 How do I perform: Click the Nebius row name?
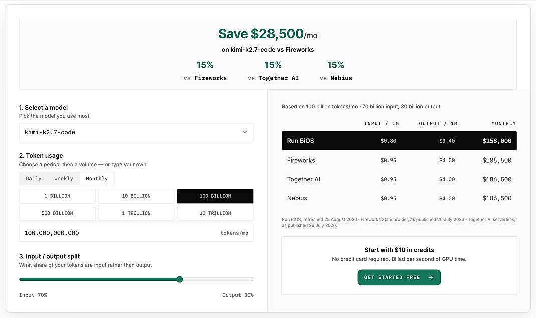tap(297, 198)
